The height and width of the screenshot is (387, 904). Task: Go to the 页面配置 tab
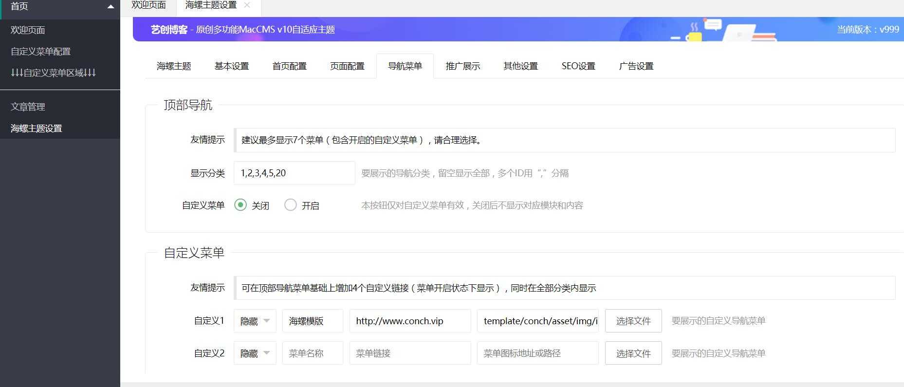[348, 66]
